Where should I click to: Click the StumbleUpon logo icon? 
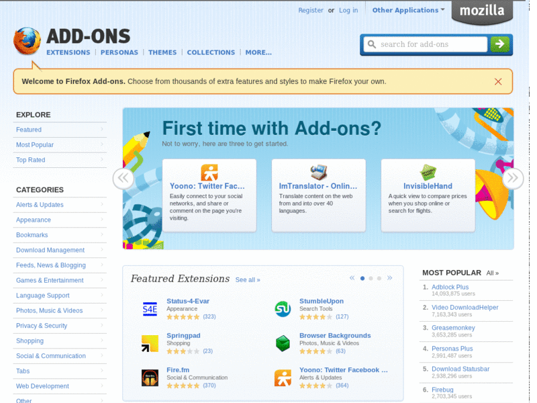pyautogui.click(x=283, y=309)
